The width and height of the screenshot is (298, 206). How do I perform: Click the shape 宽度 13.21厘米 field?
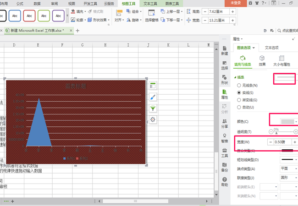coord(219,20)
